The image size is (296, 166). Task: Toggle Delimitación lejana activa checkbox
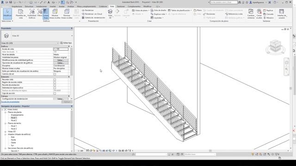coord(55,88)
